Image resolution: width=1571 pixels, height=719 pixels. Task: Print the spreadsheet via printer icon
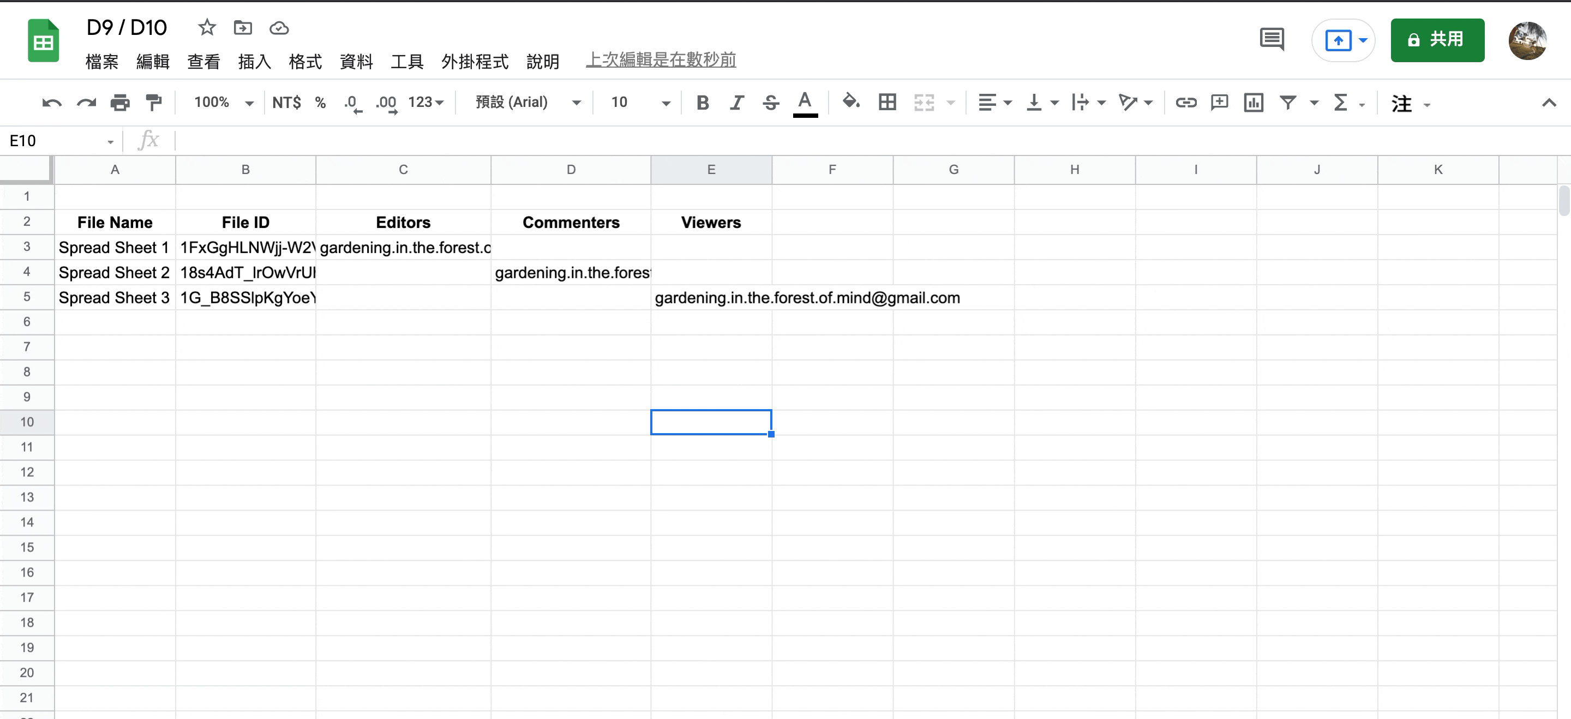tap(119, 103)
